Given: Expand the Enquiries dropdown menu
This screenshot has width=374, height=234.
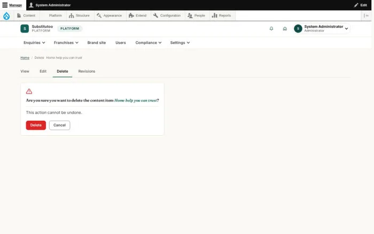Looking at the screenshot, I should (34, 43).
